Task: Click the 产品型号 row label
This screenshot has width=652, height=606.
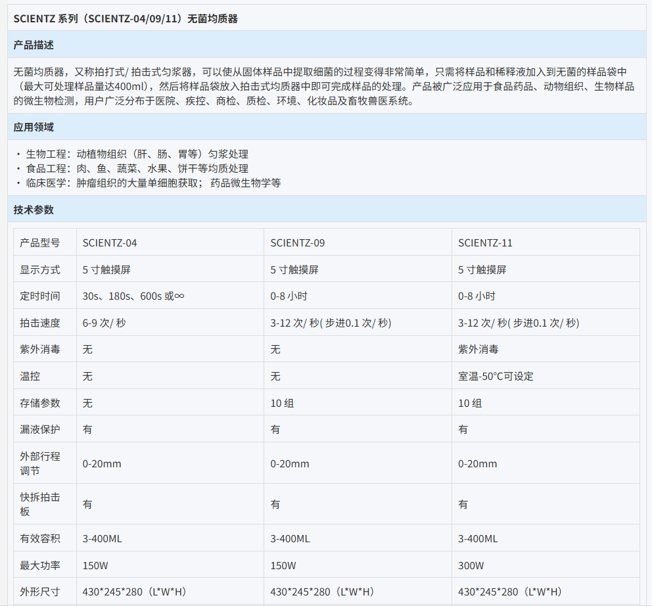Action: pyautogui.click(x=40, y=243)
